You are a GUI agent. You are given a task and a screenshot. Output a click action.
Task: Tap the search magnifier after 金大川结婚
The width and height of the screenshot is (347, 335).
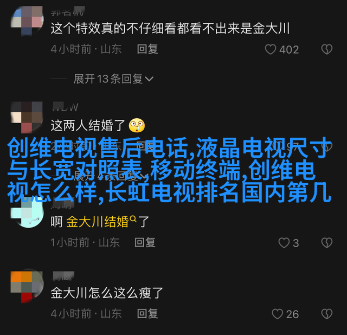(x=133, y=219)
